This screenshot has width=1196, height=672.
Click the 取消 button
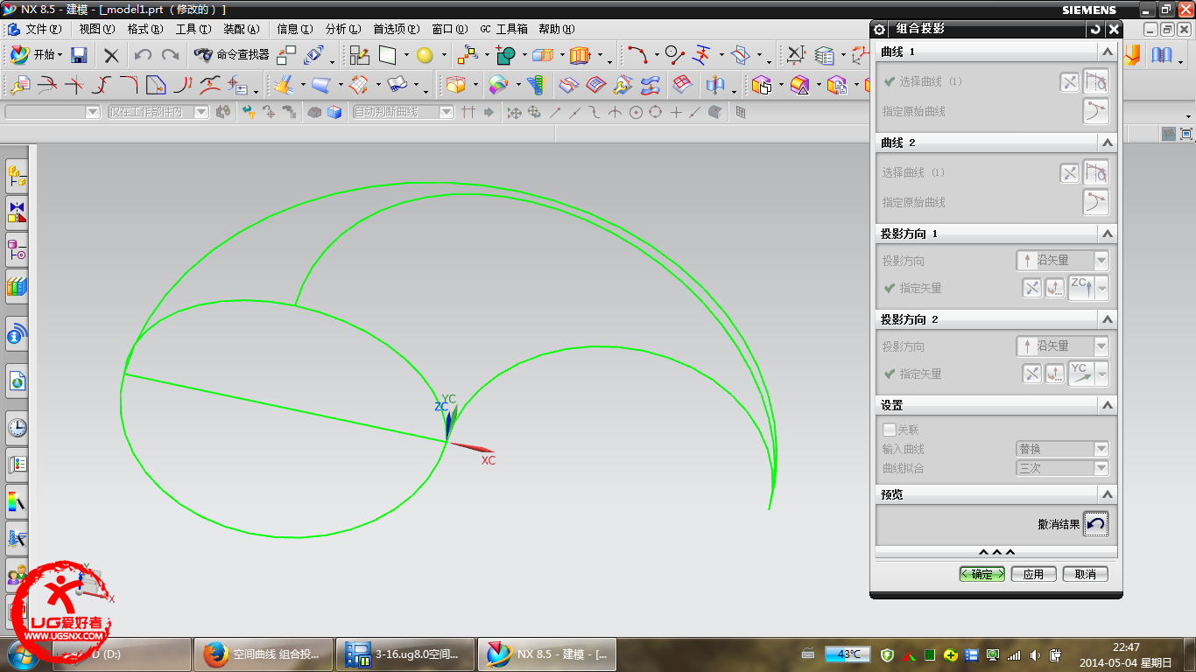click(1086, 574)
